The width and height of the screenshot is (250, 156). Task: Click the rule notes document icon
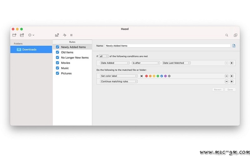(234, 46)
